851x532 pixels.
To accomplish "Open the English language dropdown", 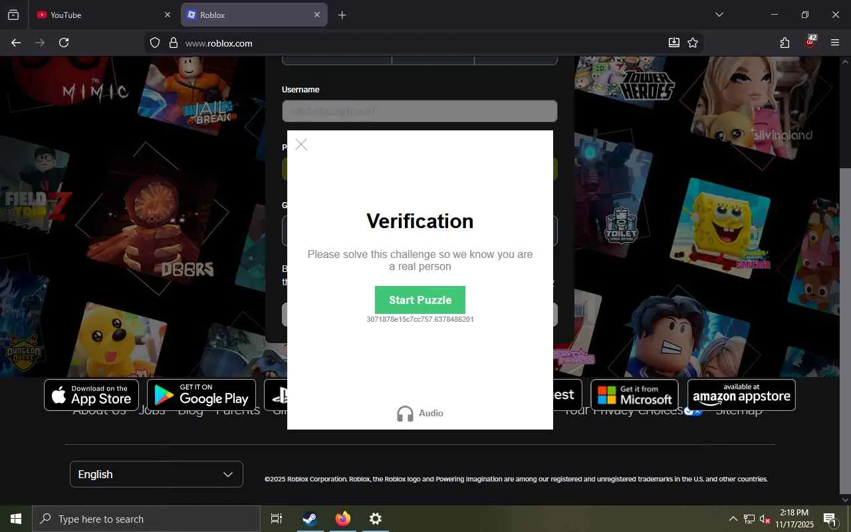I will point(156,474).
